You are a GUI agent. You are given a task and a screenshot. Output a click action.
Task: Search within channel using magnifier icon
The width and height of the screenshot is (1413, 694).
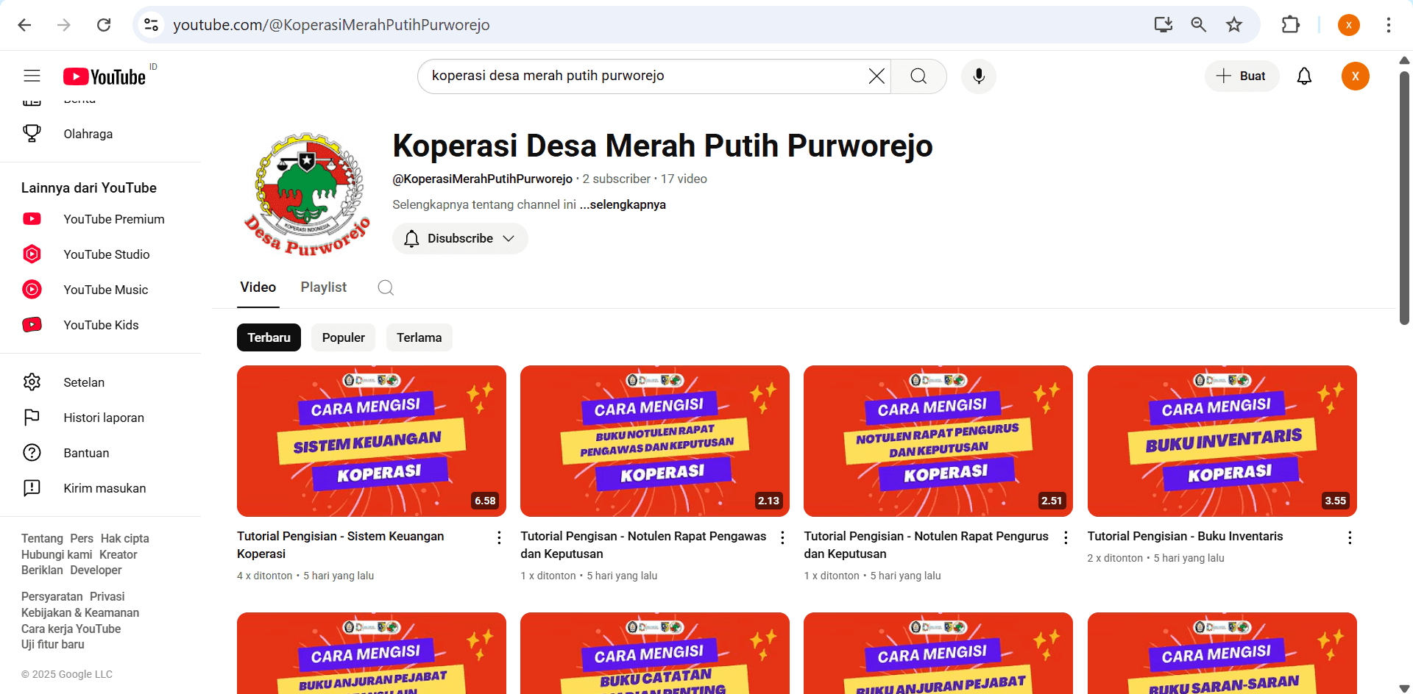[386, 287]
